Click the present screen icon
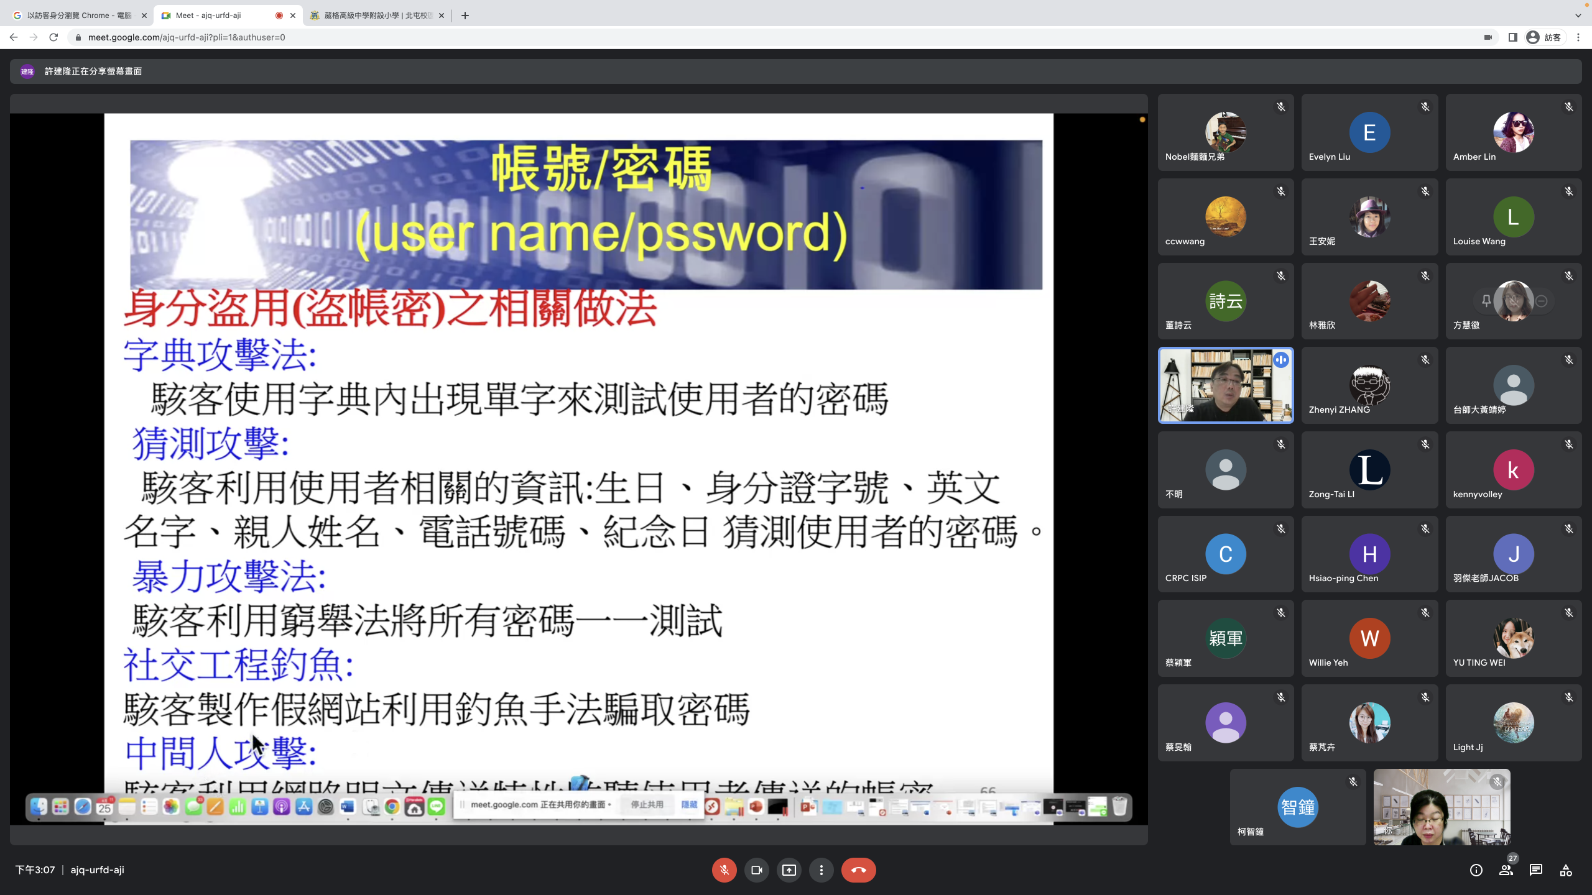The width and height of the screenshot is (1592, 895). coord(789,870)
